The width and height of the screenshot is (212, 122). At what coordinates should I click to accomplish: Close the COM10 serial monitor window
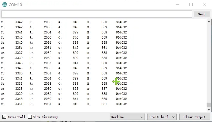pyautogui.click(x=205, y=5)
